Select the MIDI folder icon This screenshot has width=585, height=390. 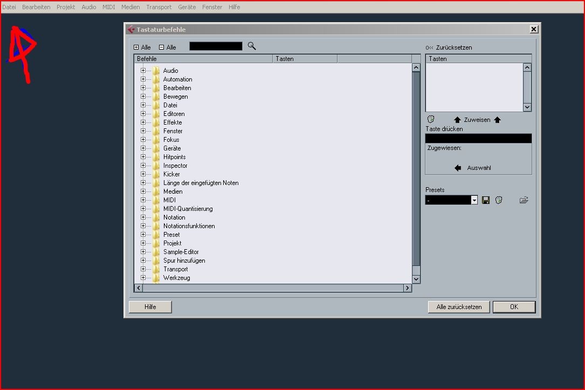[x=156, y=200]
